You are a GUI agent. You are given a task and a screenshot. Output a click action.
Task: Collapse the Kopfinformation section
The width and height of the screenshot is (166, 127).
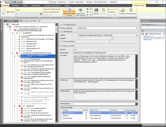pos(61,25)
